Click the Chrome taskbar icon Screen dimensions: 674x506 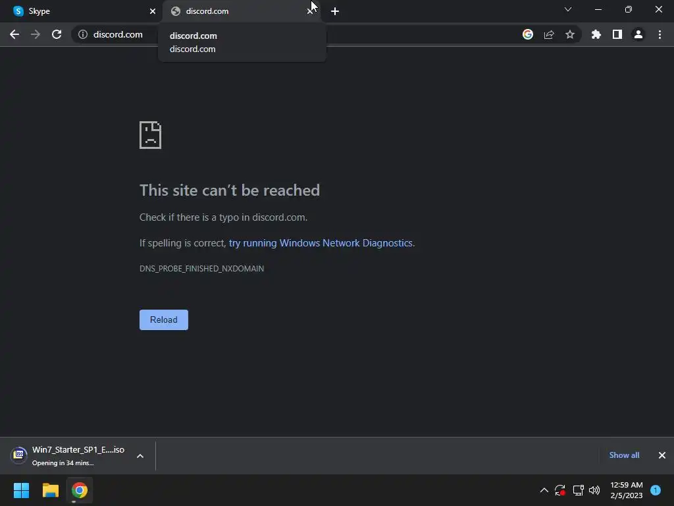(x=80, y=490)
